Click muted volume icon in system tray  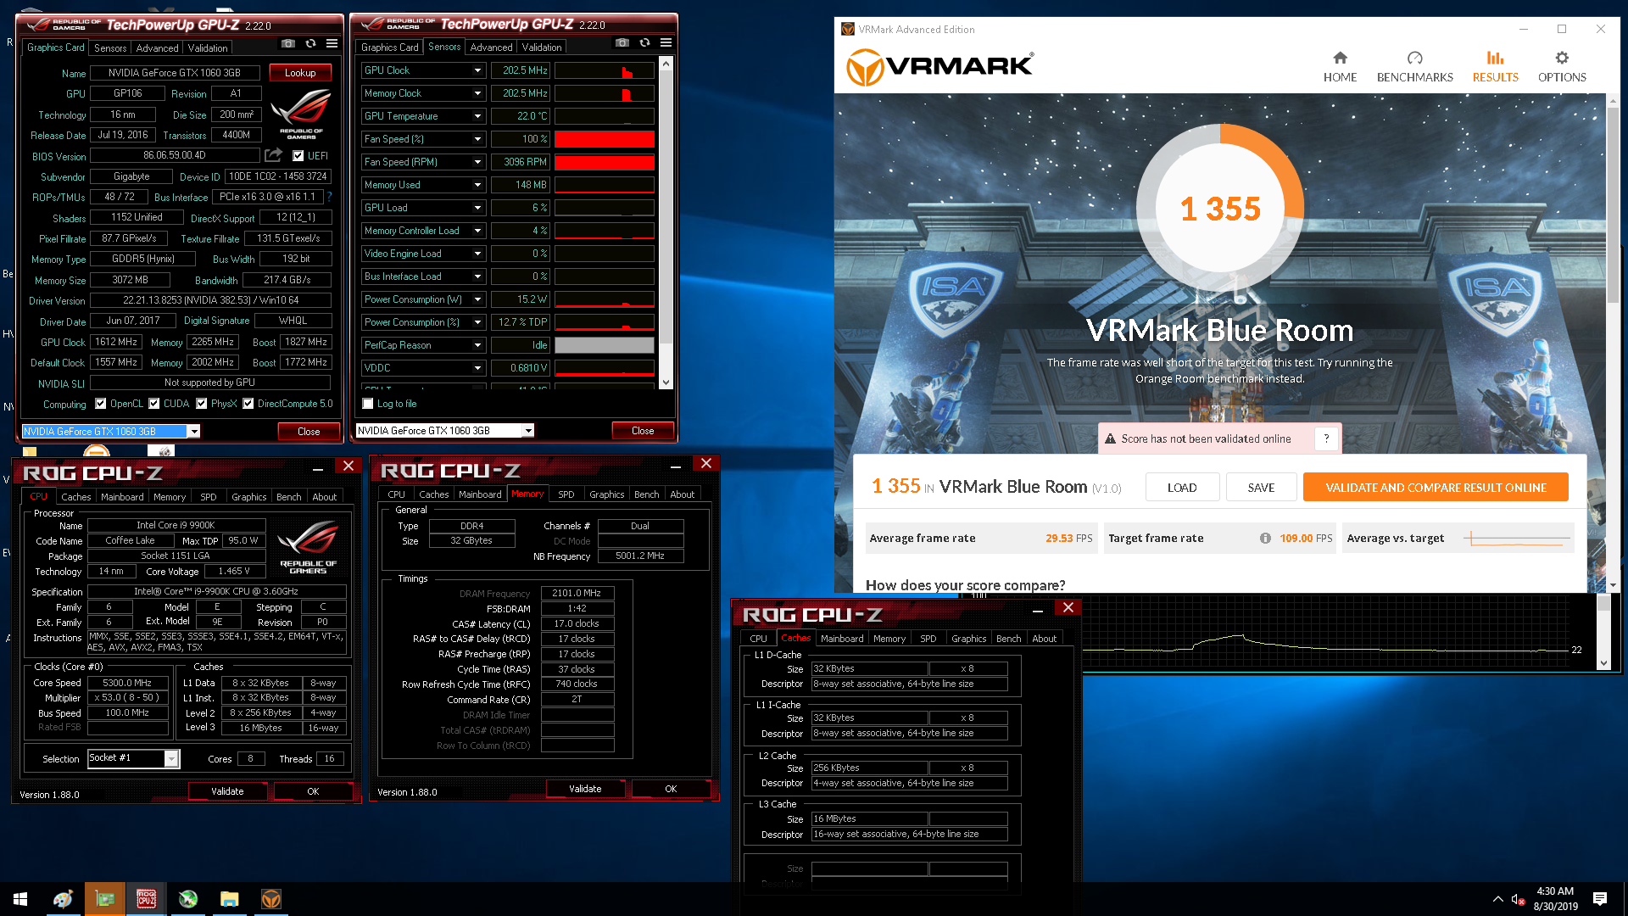1518,899
